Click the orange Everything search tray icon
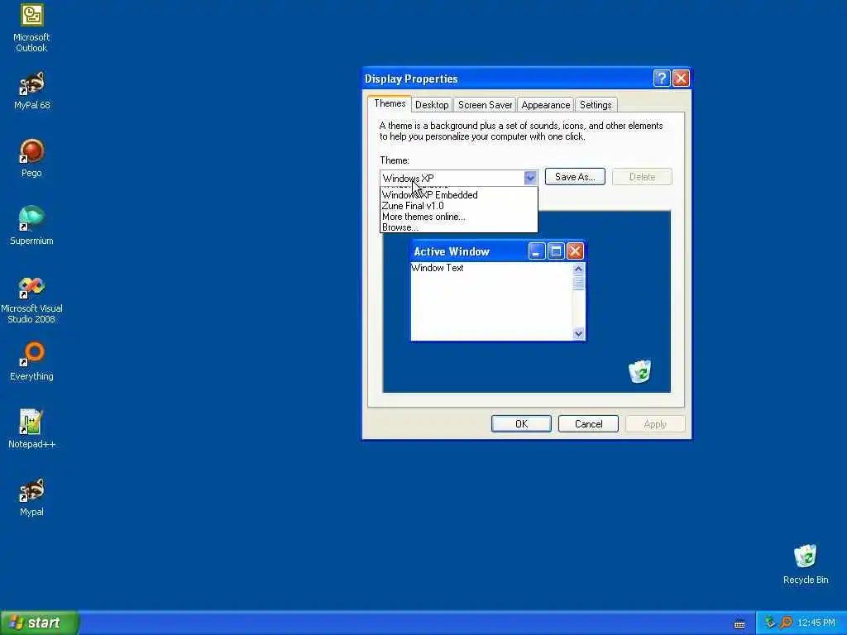Viewport: 847px width, 635px height. 787,623
